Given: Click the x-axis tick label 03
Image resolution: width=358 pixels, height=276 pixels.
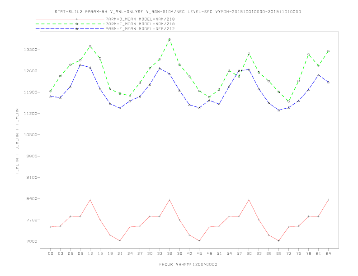Looking at the screenshot, I should [x=60, y=253].
